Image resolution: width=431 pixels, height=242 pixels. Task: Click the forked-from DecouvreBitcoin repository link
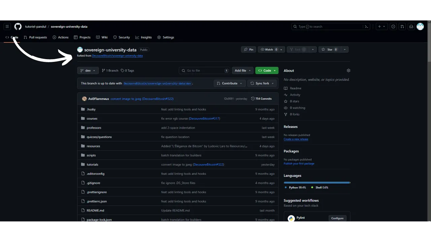117,56
